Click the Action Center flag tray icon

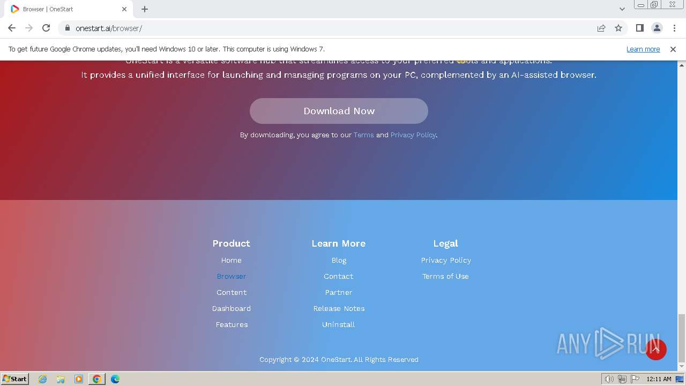point(635,379)
